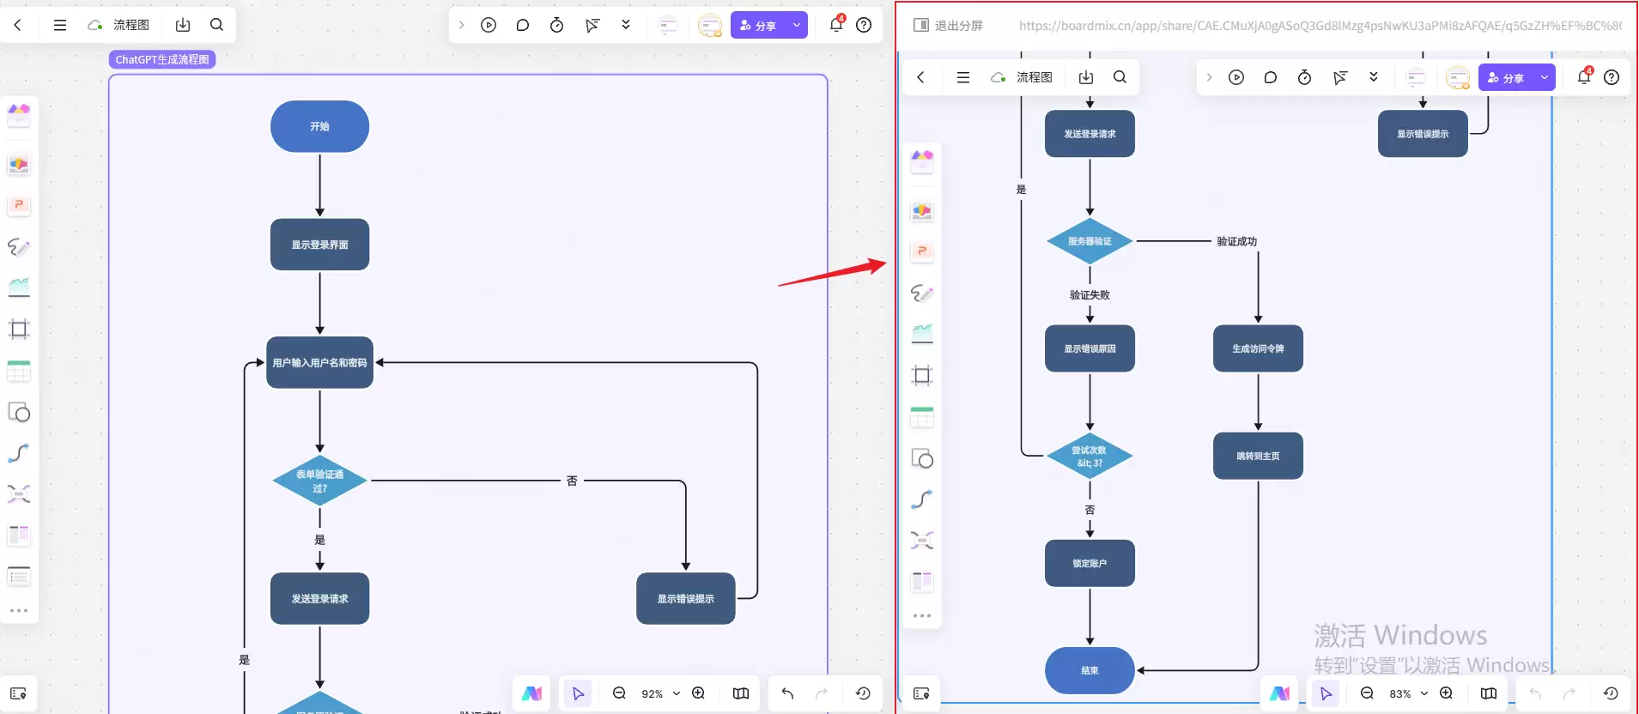The width and height of the screenshot is (1639, 714).
Task: Open 83% zoom level dropdown
Action: pyautogui.click(x=1408, y=693)
